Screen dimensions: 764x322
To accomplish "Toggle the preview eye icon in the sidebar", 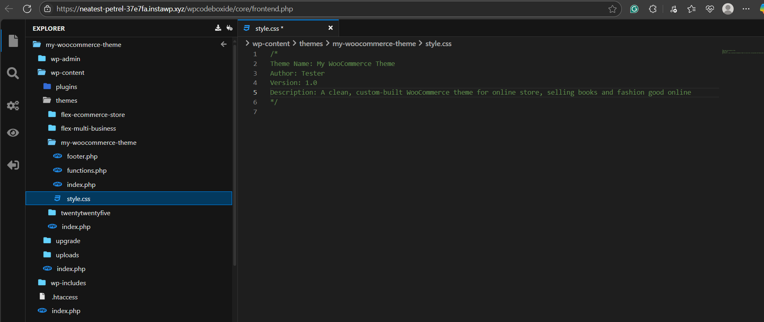I will tap(13, 133).
